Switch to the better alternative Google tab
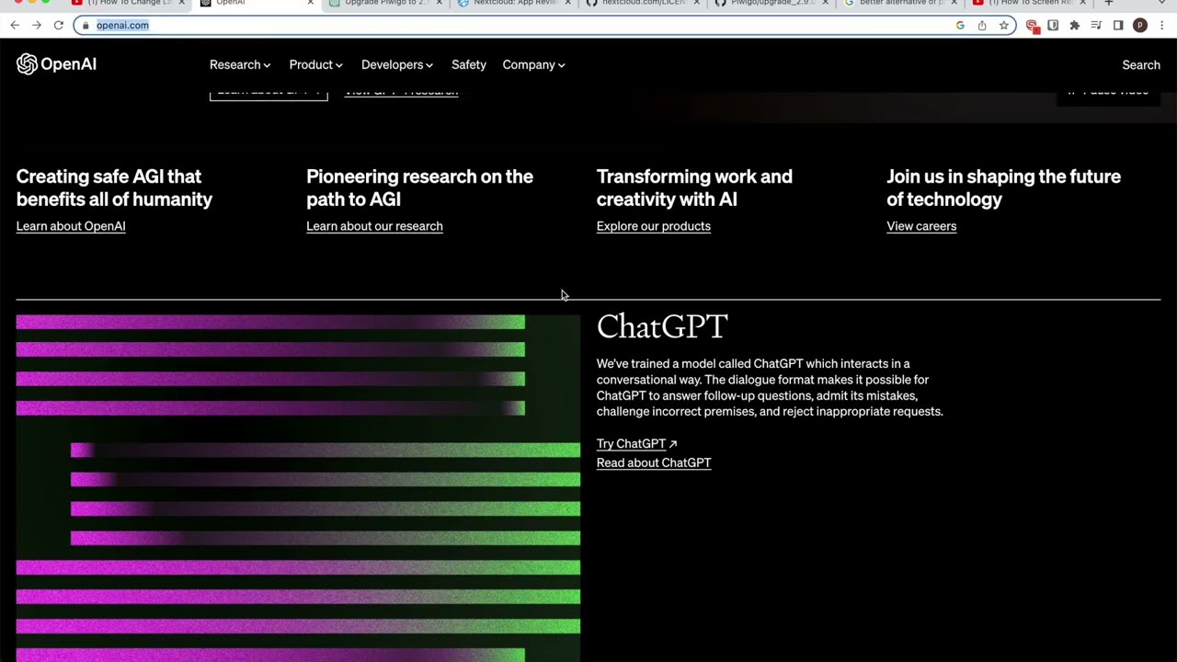The image size is (1177, 662). [x=897, y=3]
